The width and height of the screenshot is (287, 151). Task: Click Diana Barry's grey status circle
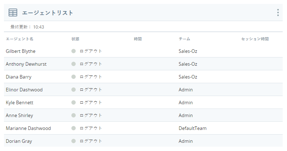(74, 77)
